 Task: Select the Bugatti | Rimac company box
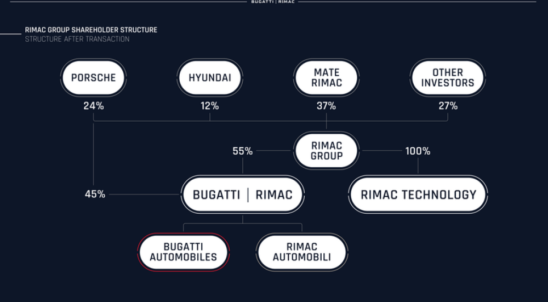[243, 195]
